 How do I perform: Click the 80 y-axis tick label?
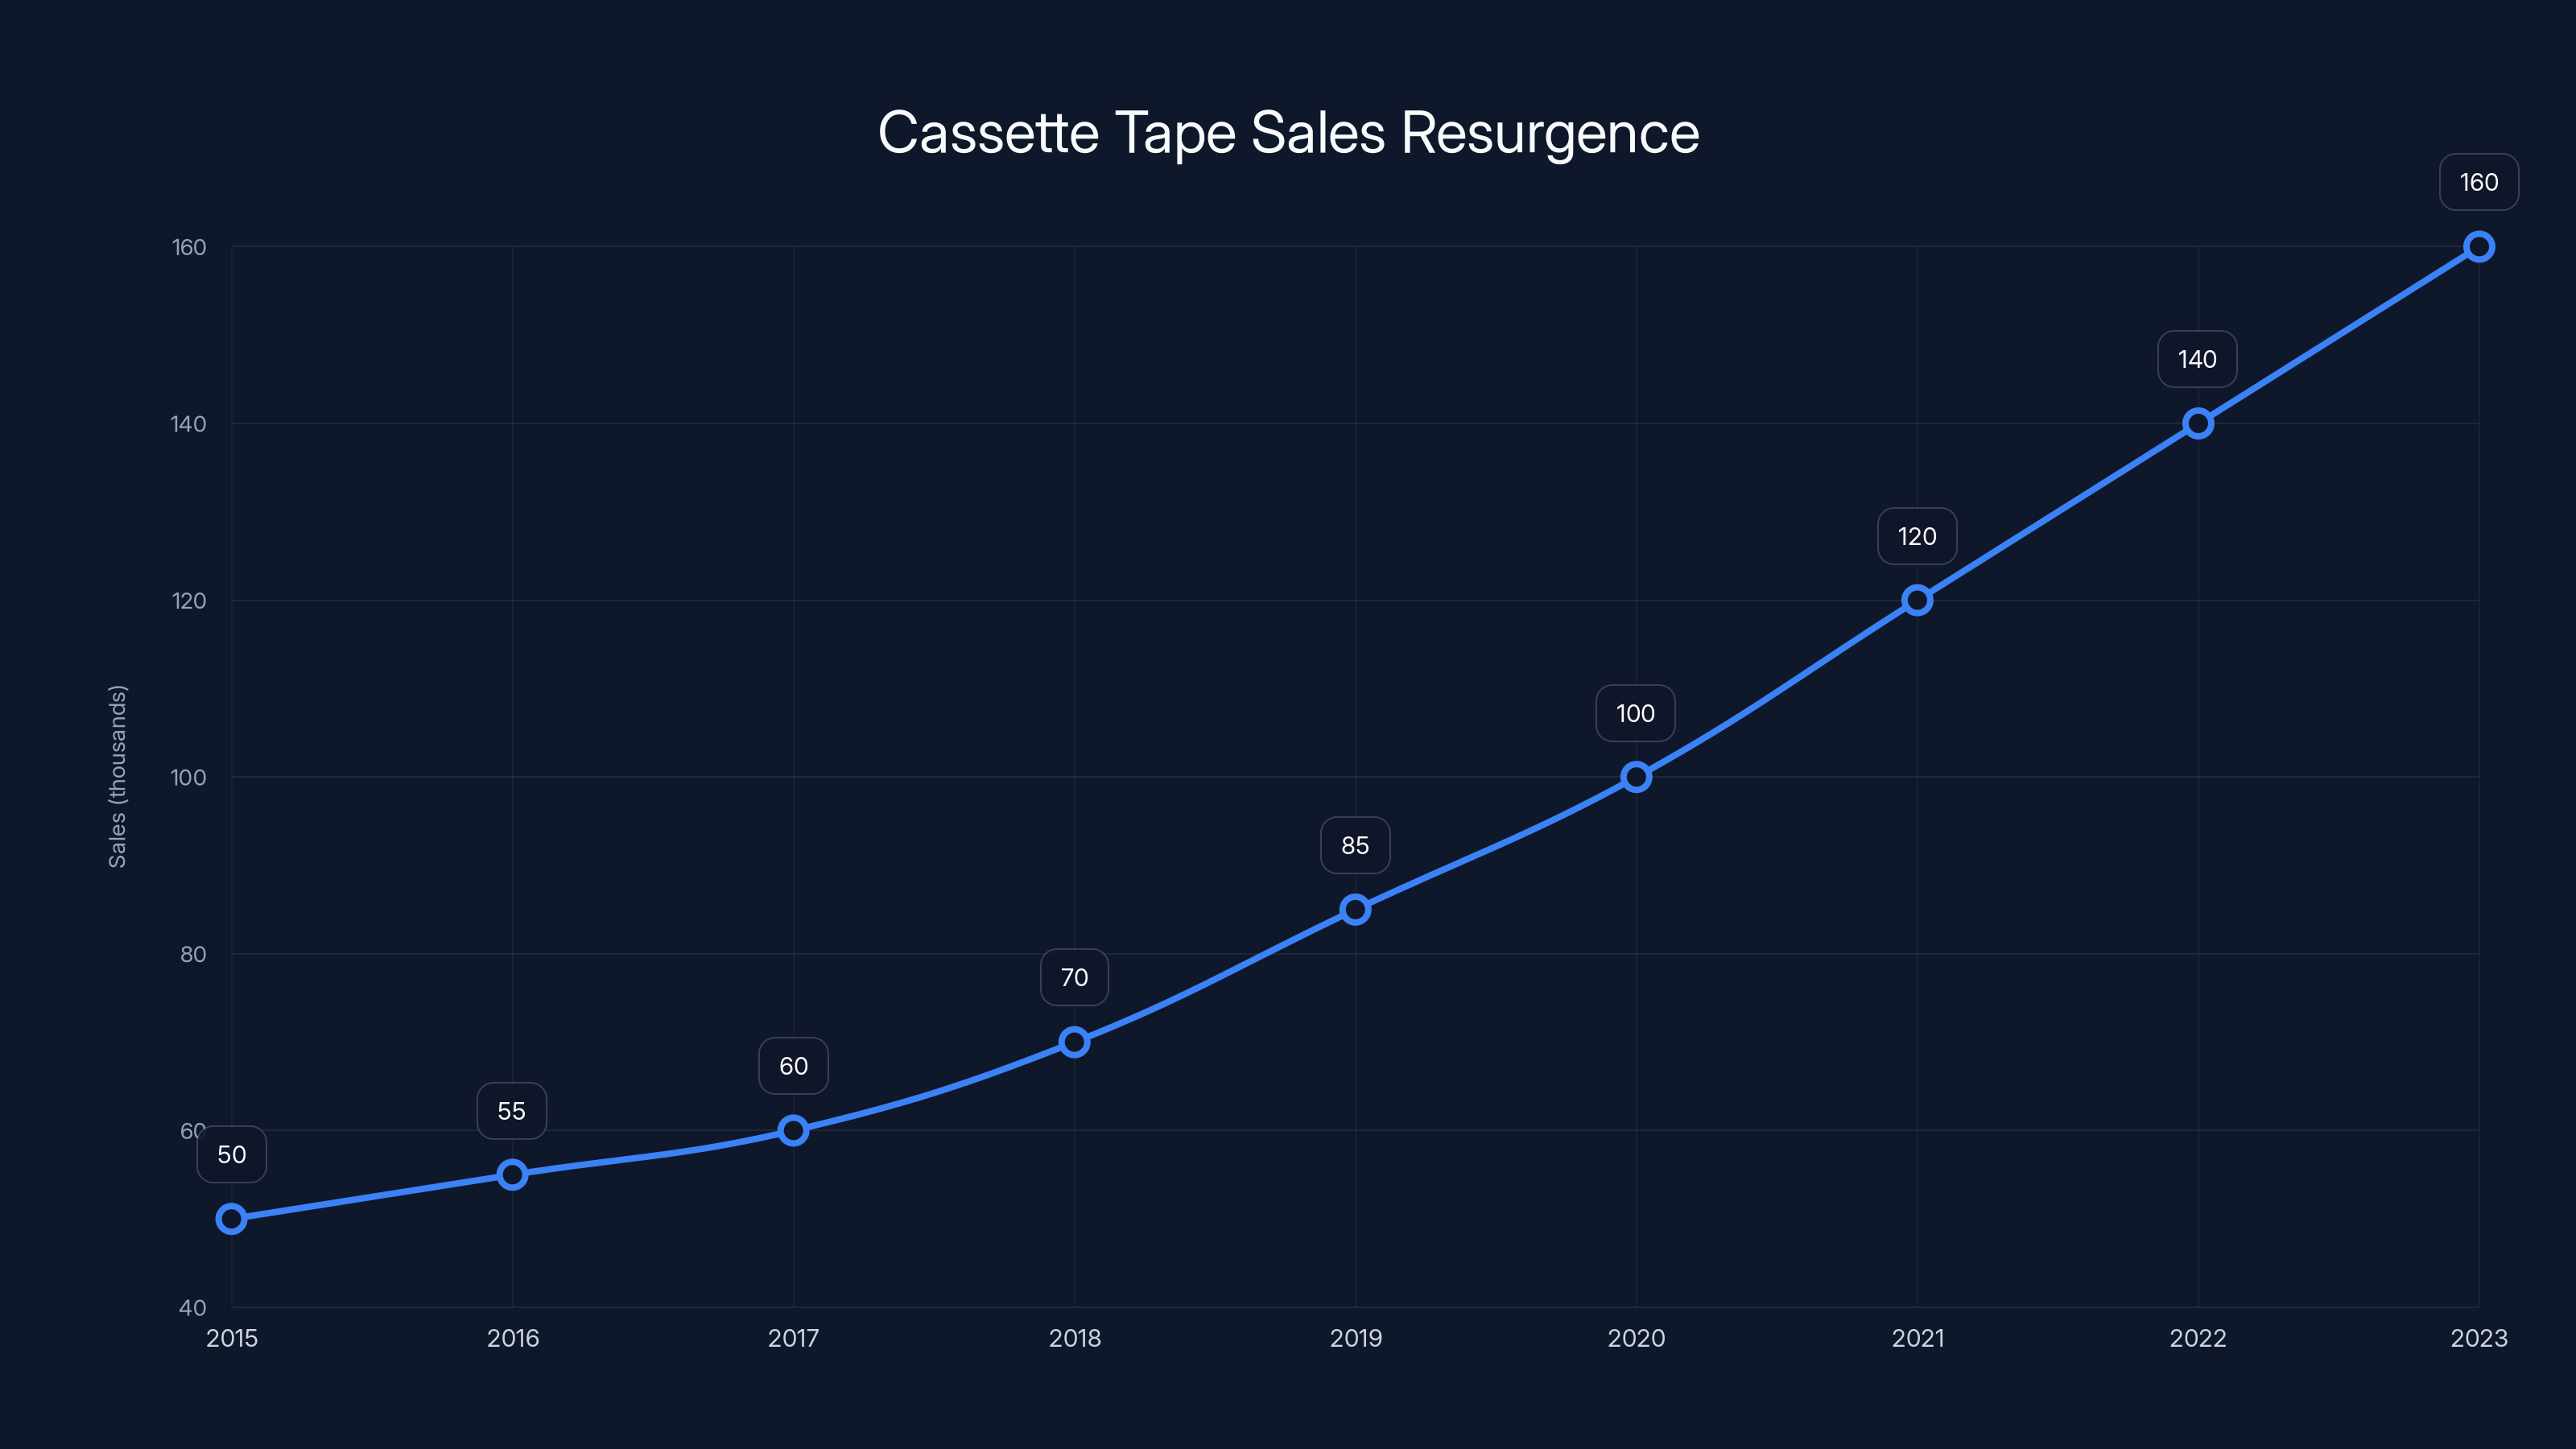coord(193,954)
